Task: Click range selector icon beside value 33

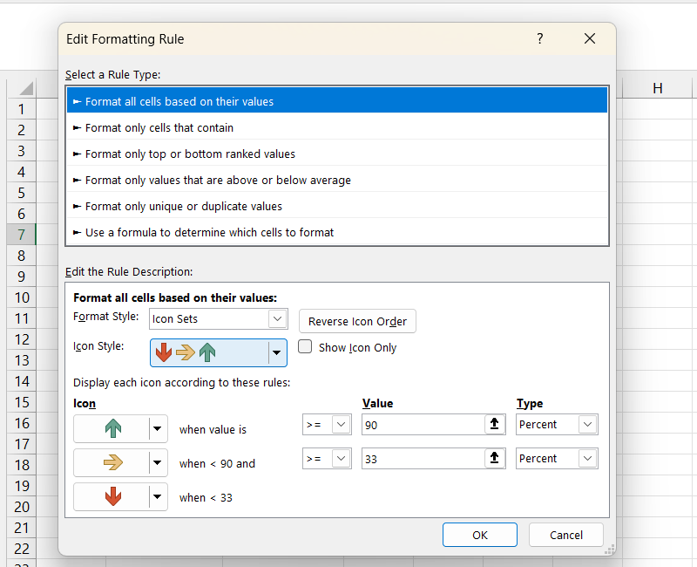Action: [492, 459]
